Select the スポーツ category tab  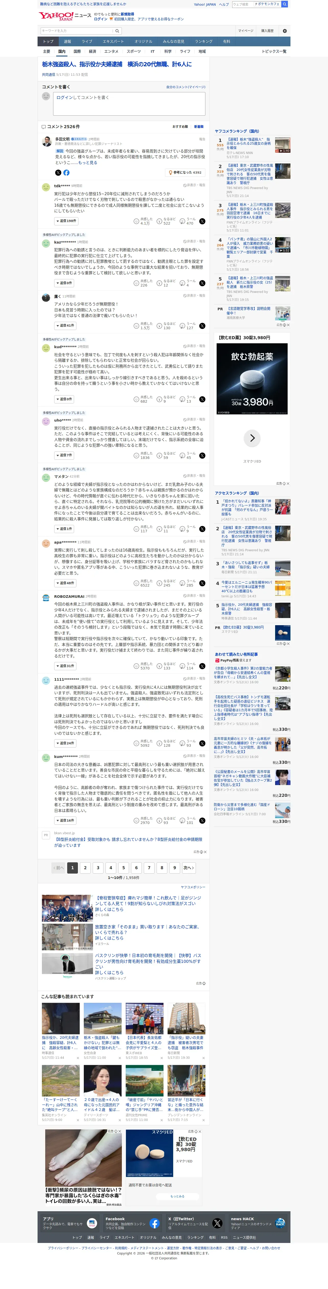pyautogui.click(x=134, y=51)
